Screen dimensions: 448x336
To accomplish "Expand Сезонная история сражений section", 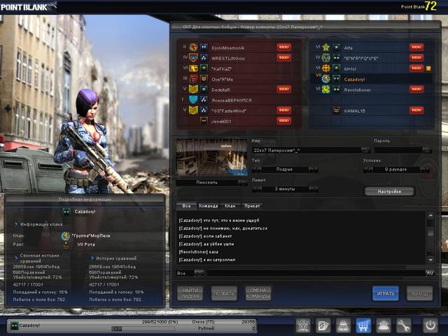I will [16, 258].
